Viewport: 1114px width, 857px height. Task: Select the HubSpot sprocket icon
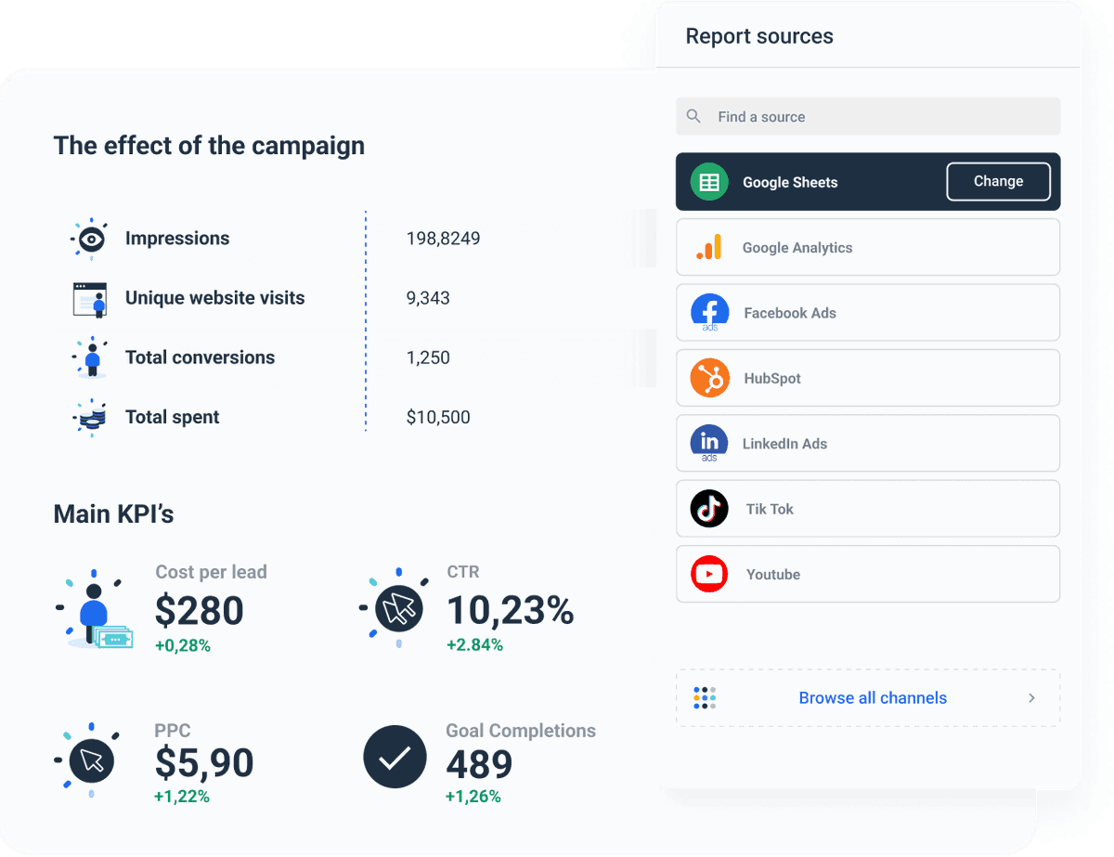(709, 378)
